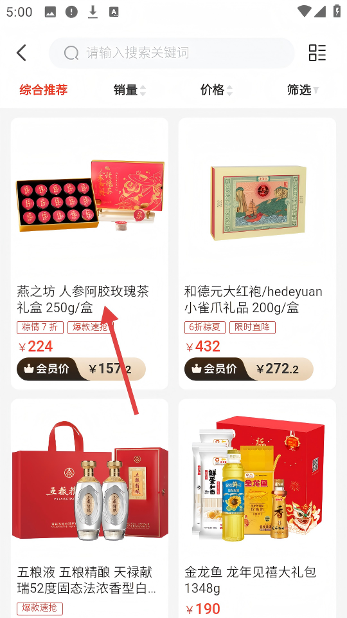
Task: Tap the back arrow icon
Action: coord(22,53)
